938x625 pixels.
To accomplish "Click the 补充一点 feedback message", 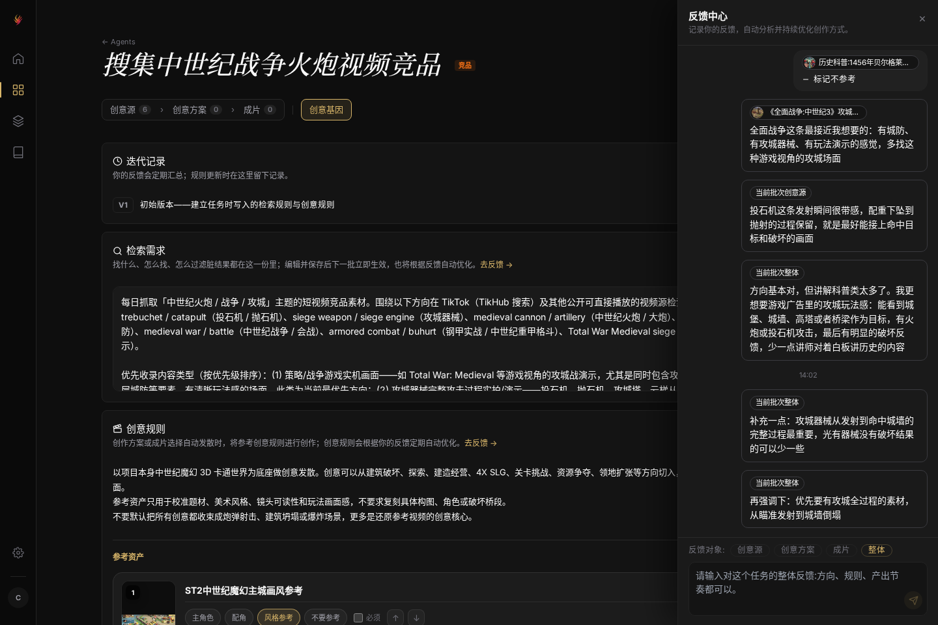I will [834, 426].
